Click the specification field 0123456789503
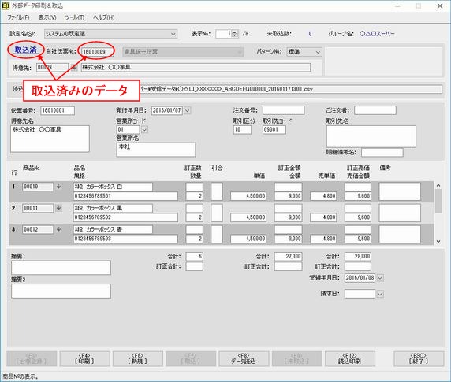The image size is (451, 382). point(125,239)
